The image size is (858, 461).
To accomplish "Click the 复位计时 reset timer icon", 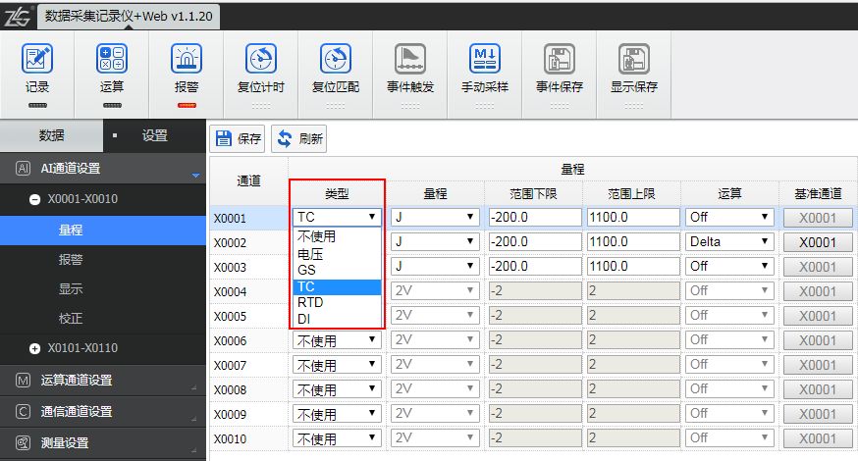I will coord(260,61).
